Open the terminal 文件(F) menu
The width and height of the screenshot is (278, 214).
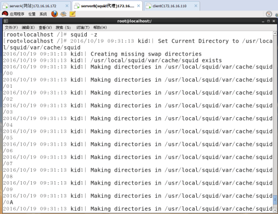11,28
